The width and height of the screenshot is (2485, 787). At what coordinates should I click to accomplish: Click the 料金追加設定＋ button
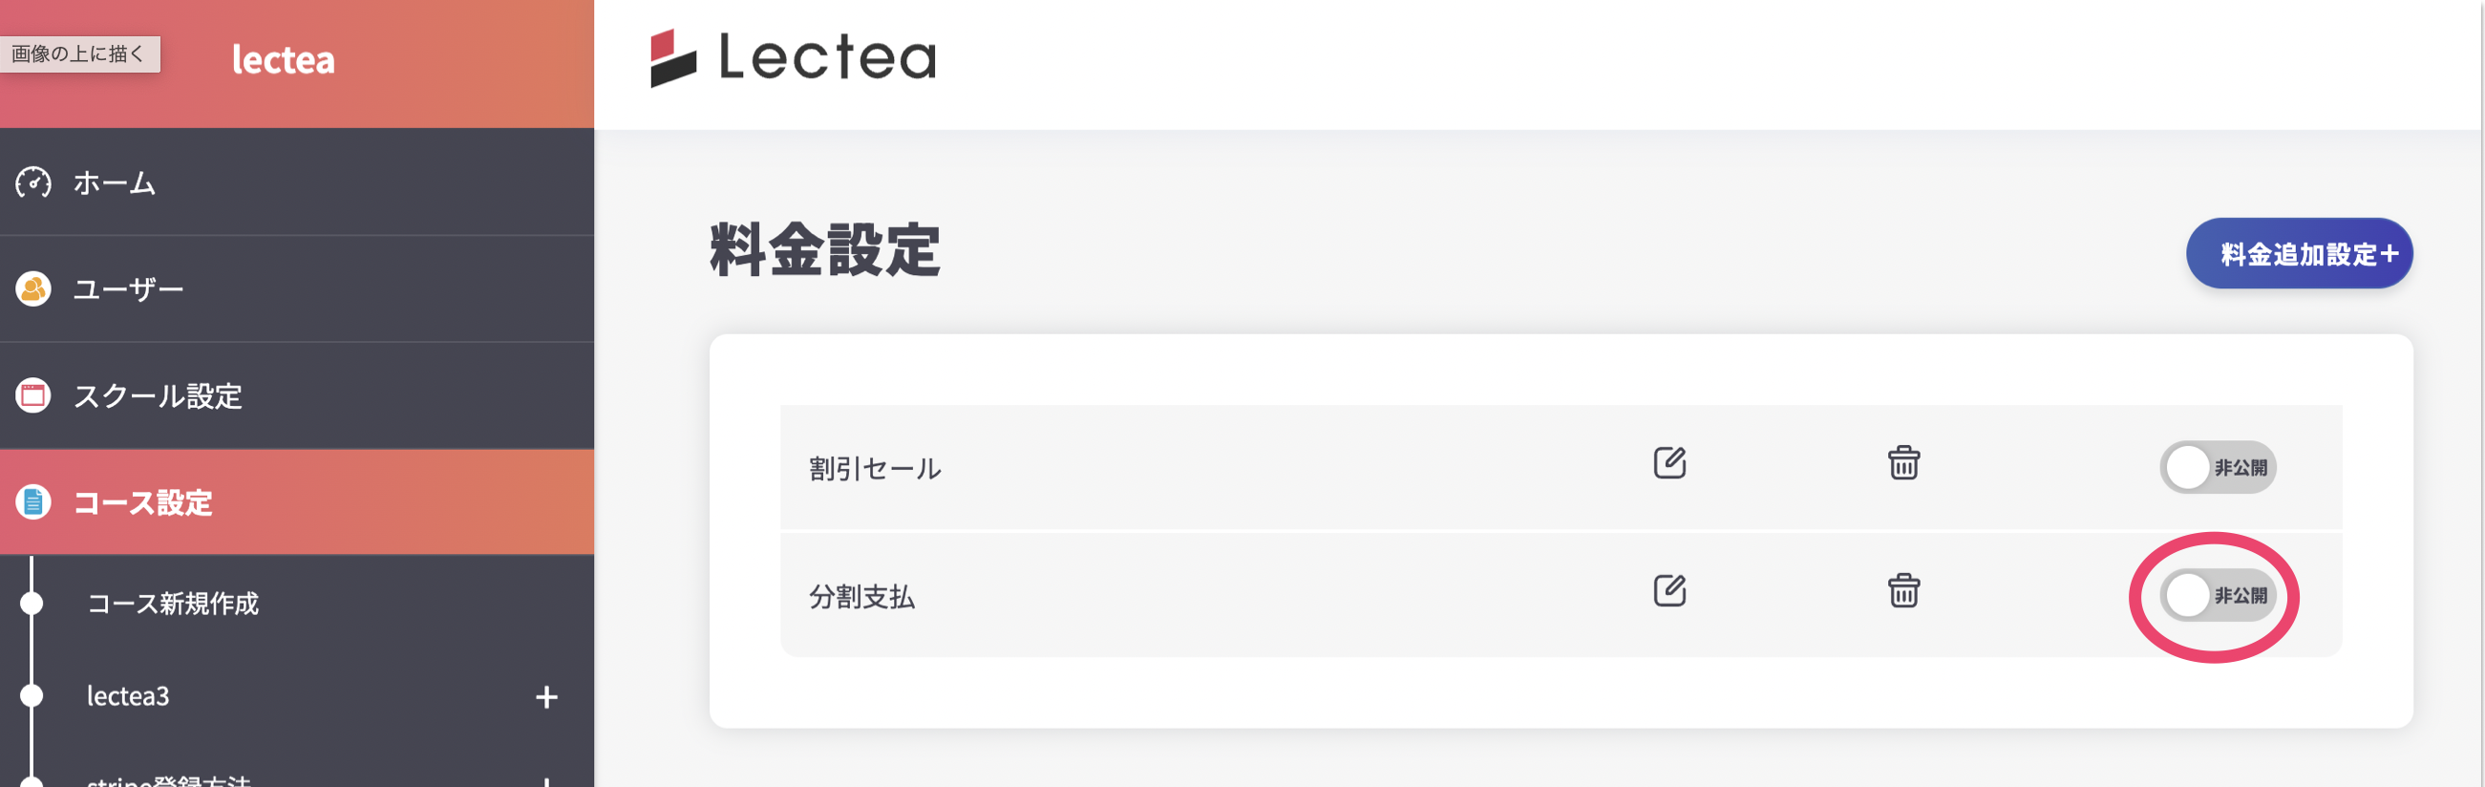2299,254
